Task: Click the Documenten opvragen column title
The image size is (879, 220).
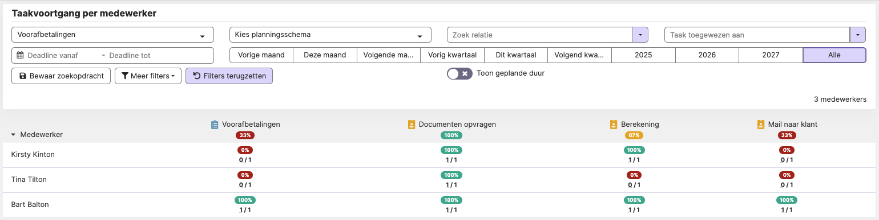Action: pos(457,124)
